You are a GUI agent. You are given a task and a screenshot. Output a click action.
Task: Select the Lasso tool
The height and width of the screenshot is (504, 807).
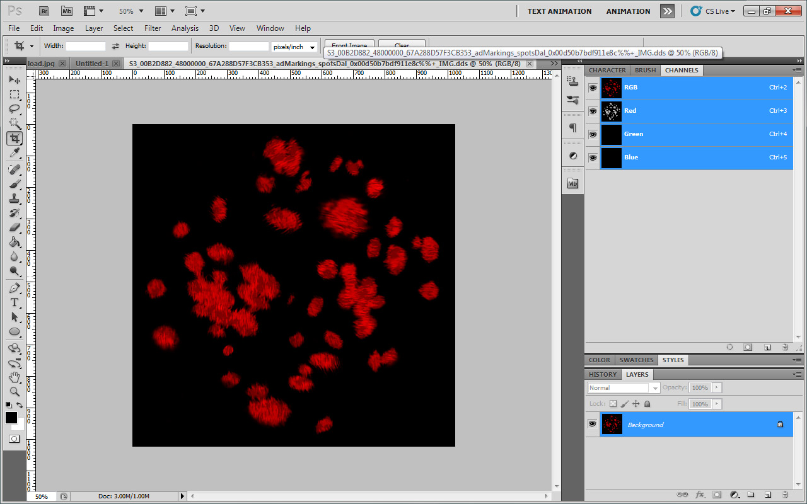15,108
